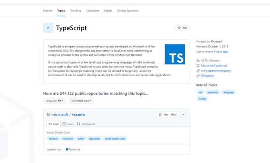270x163 pixels.
Task: Open the Wikipedia link
Action: [207, 76]
